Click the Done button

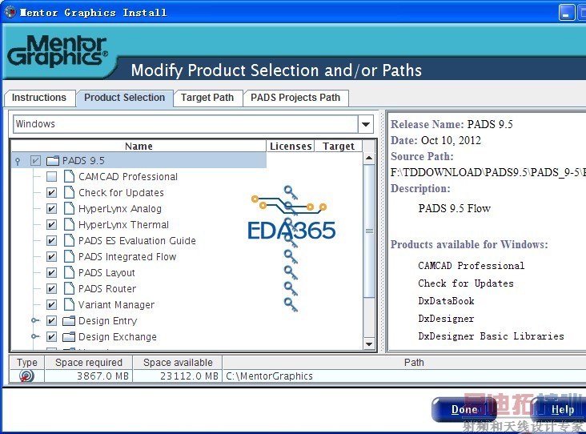[464, 410]
